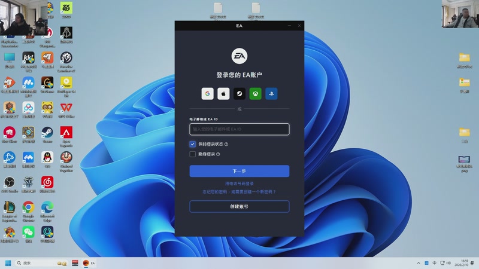479x269 pixels.
Task: Select the QQ penguin desktop shortcut
Action: click(47, 160)
